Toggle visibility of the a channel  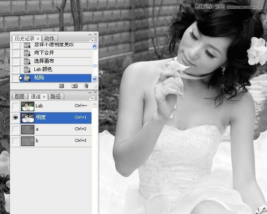15,129
